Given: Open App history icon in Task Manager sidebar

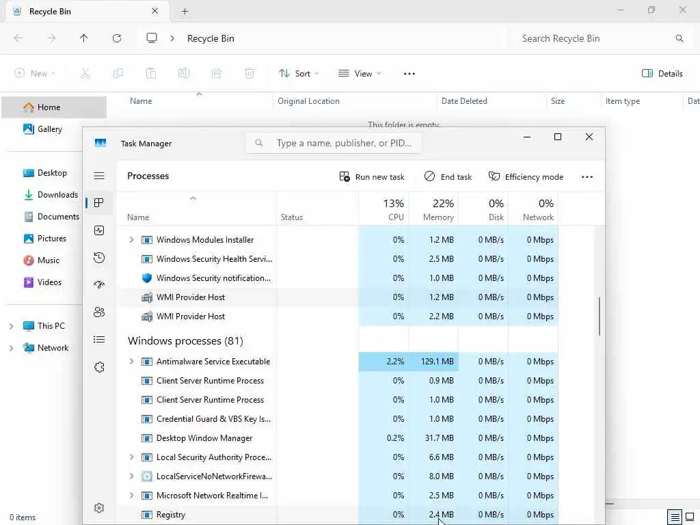Looking at the screenshot, I should (x=99, y=258).
